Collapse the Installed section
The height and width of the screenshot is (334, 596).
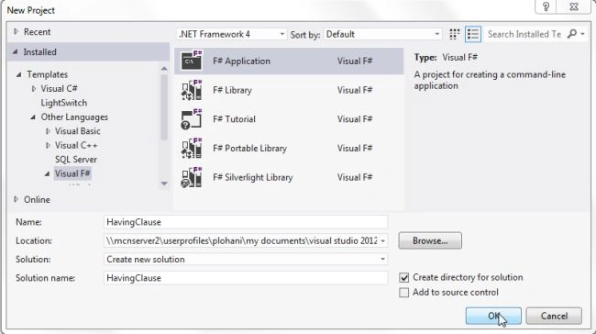pos(16,51)
